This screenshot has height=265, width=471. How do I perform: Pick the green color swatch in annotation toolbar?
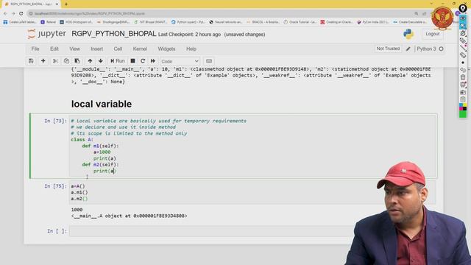tap(463, 114)
